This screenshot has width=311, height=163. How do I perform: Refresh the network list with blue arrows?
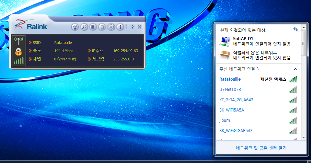pyautogui.click(x=296, y=29)
